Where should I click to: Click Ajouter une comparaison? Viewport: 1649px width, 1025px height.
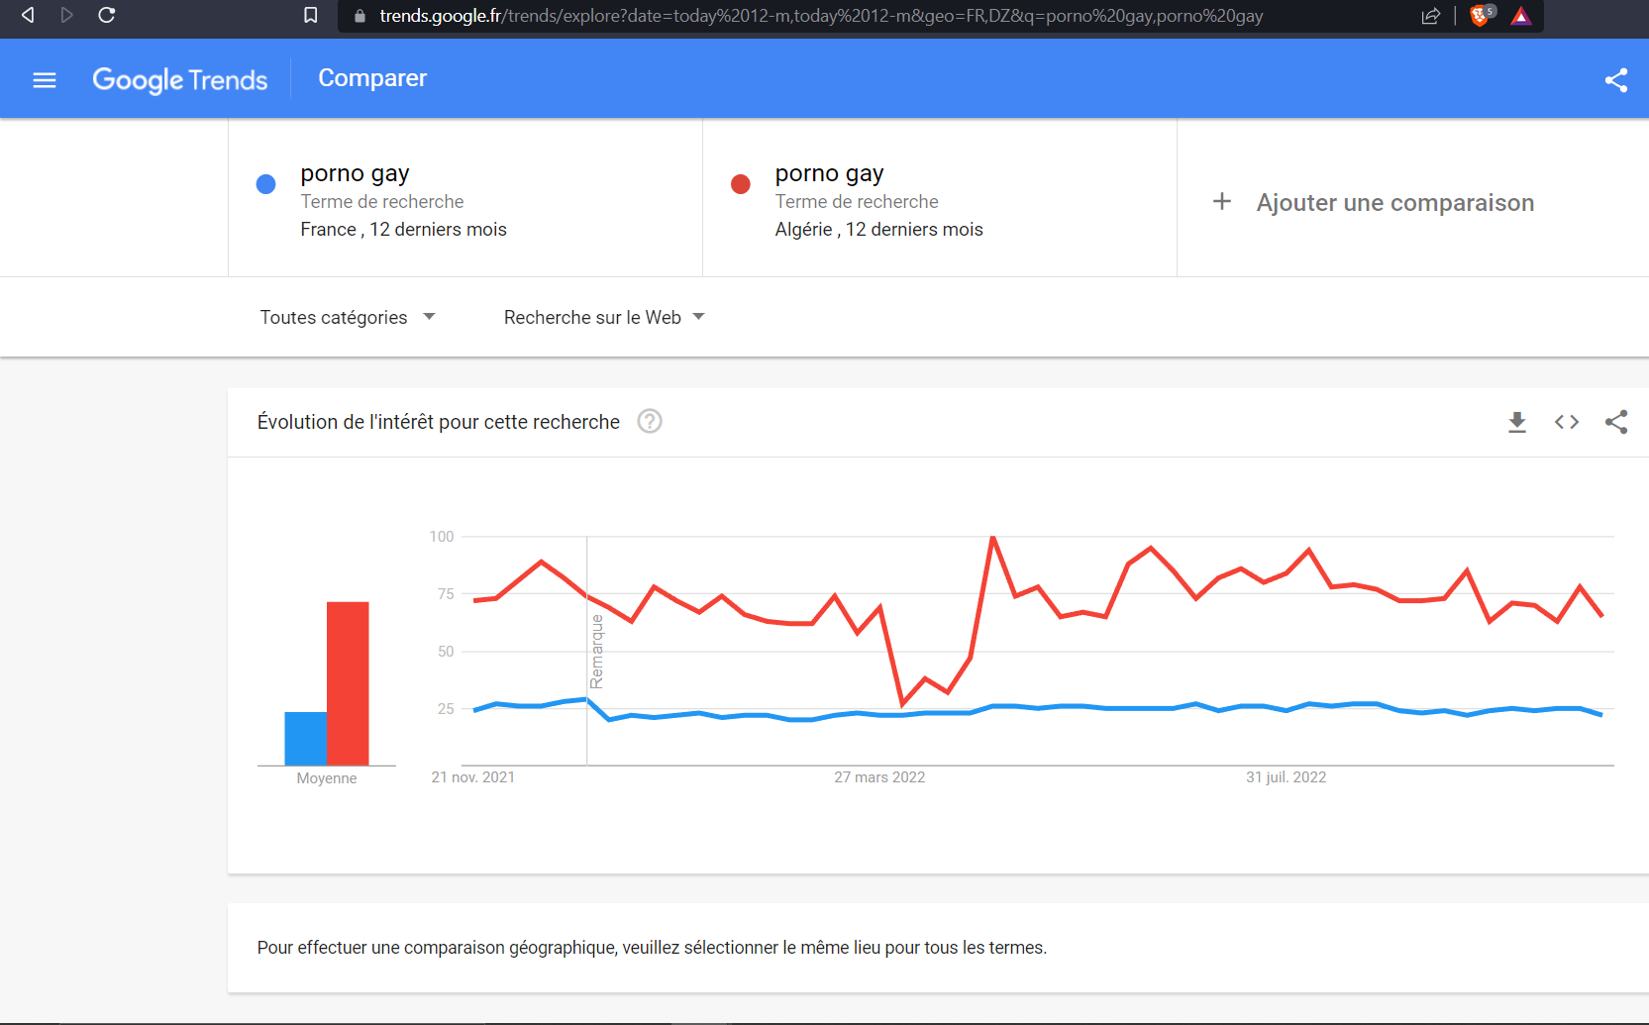1374,203
